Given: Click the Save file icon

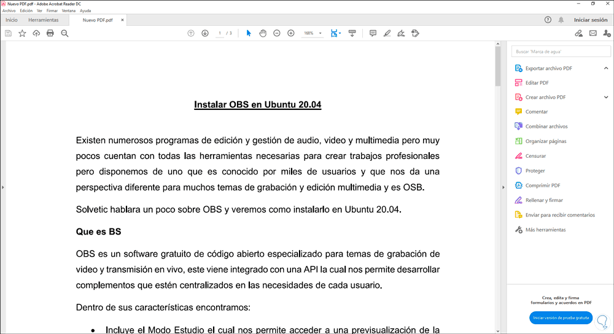Looking at the screenshot, I should tap(8, 33).
